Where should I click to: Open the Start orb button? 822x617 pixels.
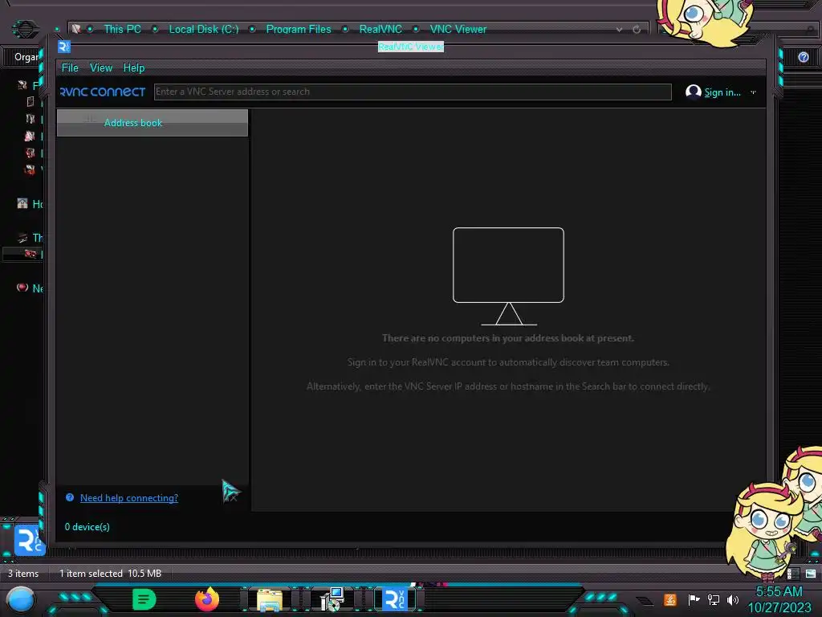click(20, 599)
